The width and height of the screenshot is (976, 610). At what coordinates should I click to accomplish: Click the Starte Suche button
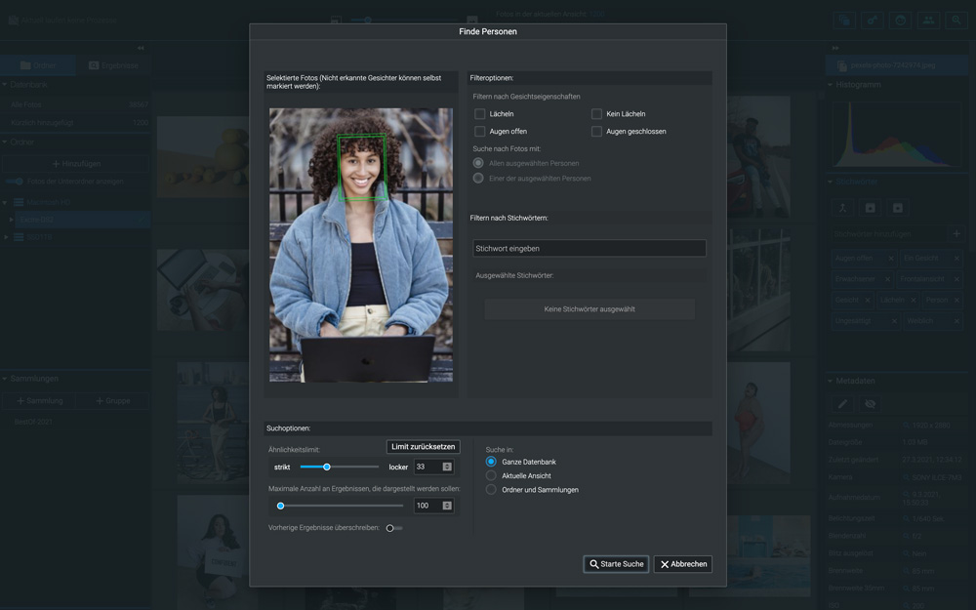616,564
